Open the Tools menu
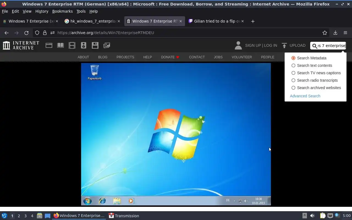This screenshot has width=352, height=220. (x=81, y=11)
